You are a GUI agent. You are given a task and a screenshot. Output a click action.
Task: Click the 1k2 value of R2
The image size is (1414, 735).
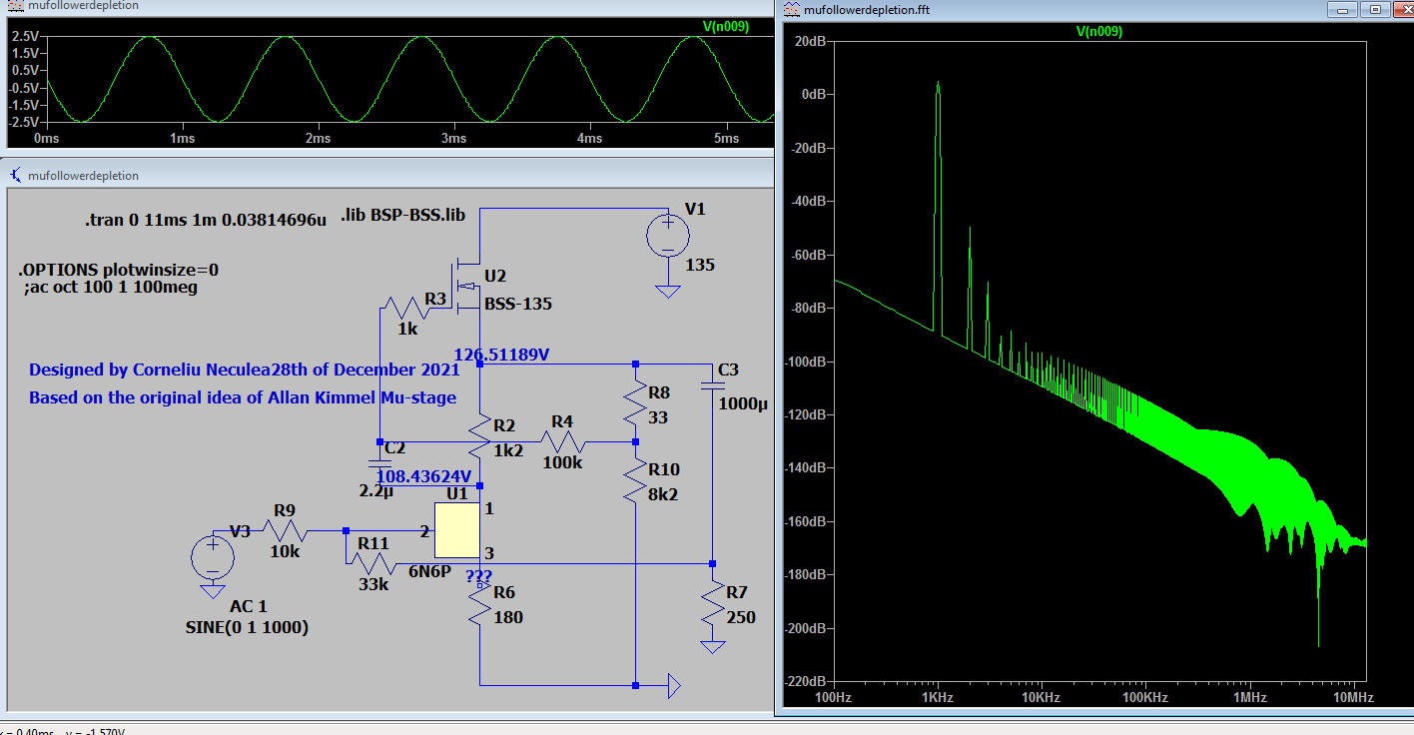[507, 450]
